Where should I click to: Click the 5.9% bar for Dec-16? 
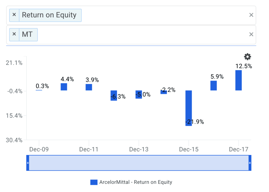click(214, 85)
